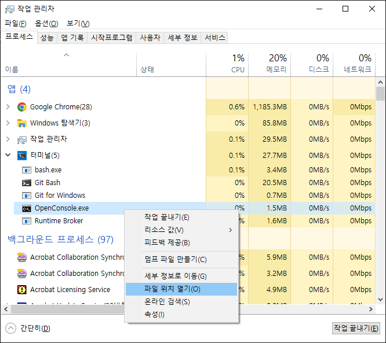Click the vertical scrollbar thumb
Image resolution: width=386 pixels, height=343 pixels.
click(381, 94)
